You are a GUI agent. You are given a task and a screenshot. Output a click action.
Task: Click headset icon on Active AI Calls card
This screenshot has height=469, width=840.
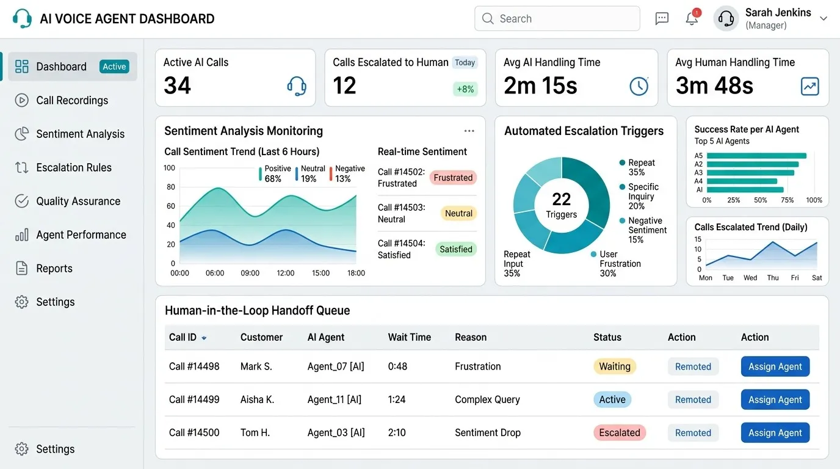[297, 86]
